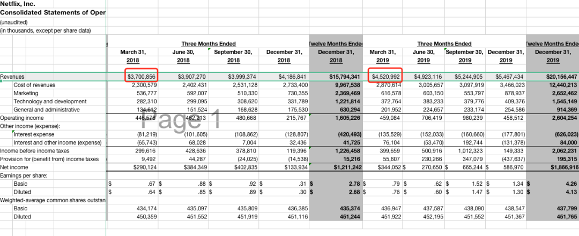
Task: Click the bold diluted shares cell 451,765
Action: (567, 216)
